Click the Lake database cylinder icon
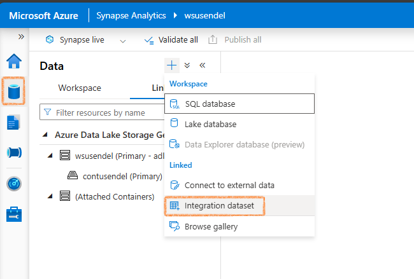 (175, 123)
